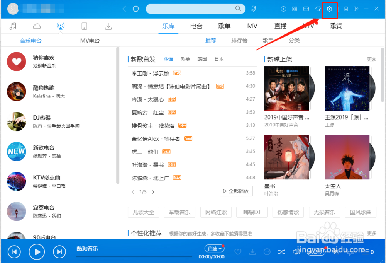Select the 分类 sub-tab

[x=294, y=41]
